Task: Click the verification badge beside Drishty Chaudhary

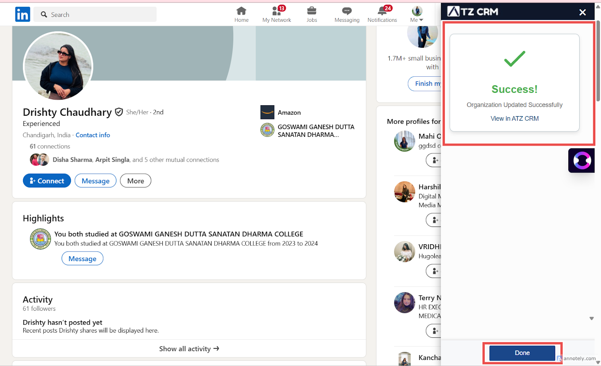Action: [119, 112]
